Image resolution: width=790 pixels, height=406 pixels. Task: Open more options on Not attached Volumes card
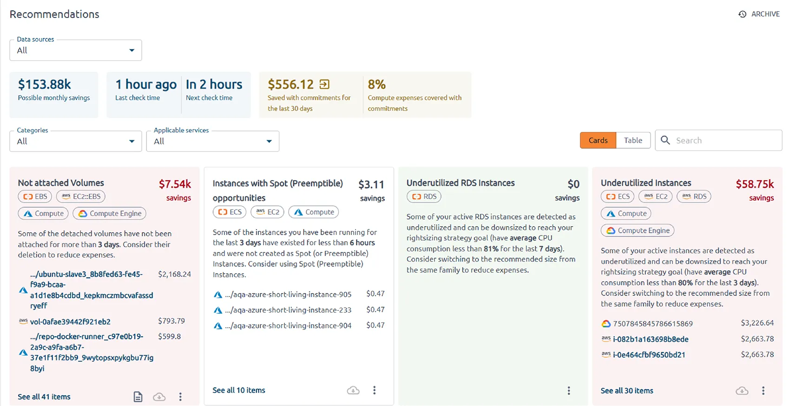tap(180, 397)
